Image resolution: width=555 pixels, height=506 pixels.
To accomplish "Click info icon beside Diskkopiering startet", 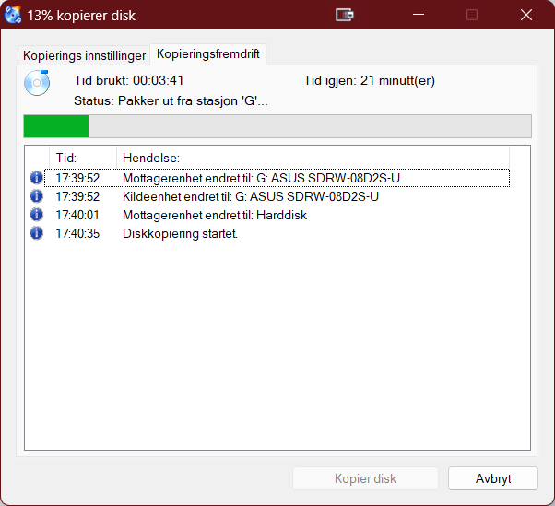I will tap(36, 233).
